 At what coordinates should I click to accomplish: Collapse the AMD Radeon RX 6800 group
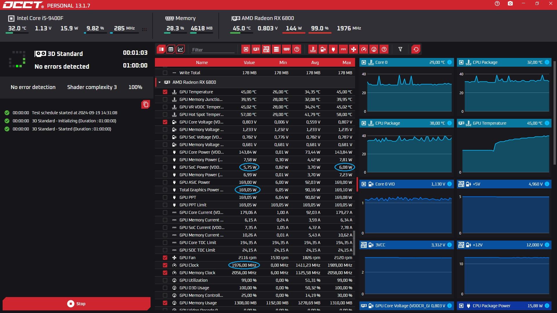(160, 82)
